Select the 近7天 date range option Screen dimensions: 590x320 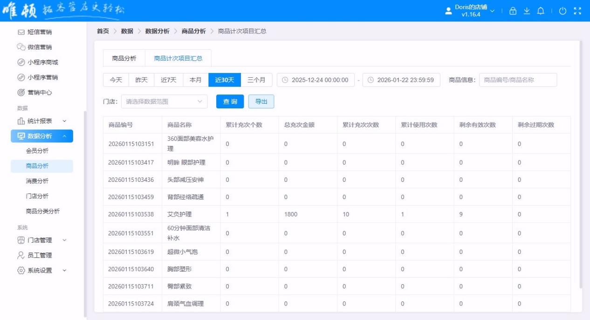point(169,80)
